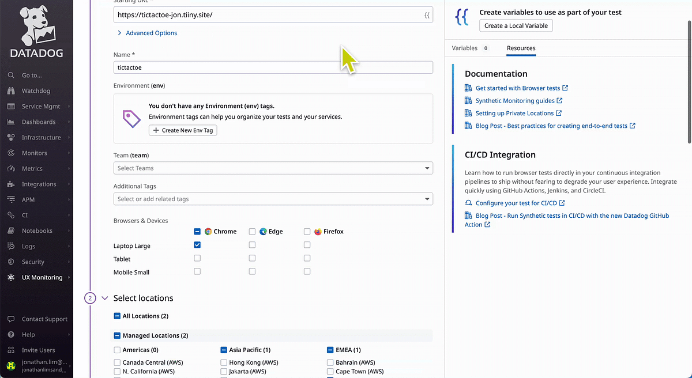Expand Advanced Options
Screen dimensions: 692x378
coord(147,33)
